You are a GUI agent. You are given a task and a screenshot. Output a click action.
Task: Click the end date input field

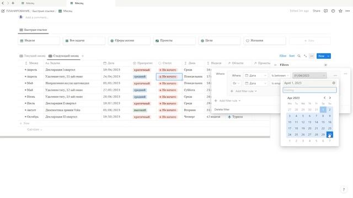point(309,90)
